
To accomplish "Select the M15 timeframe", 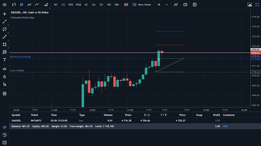I will [71, 5].
